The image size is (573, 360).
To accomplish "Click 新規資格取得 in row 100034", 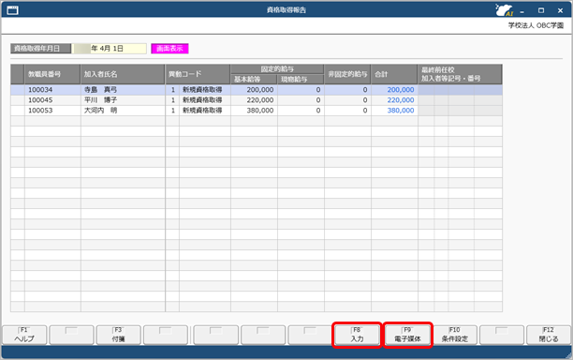I will click(x=202, y=90).
